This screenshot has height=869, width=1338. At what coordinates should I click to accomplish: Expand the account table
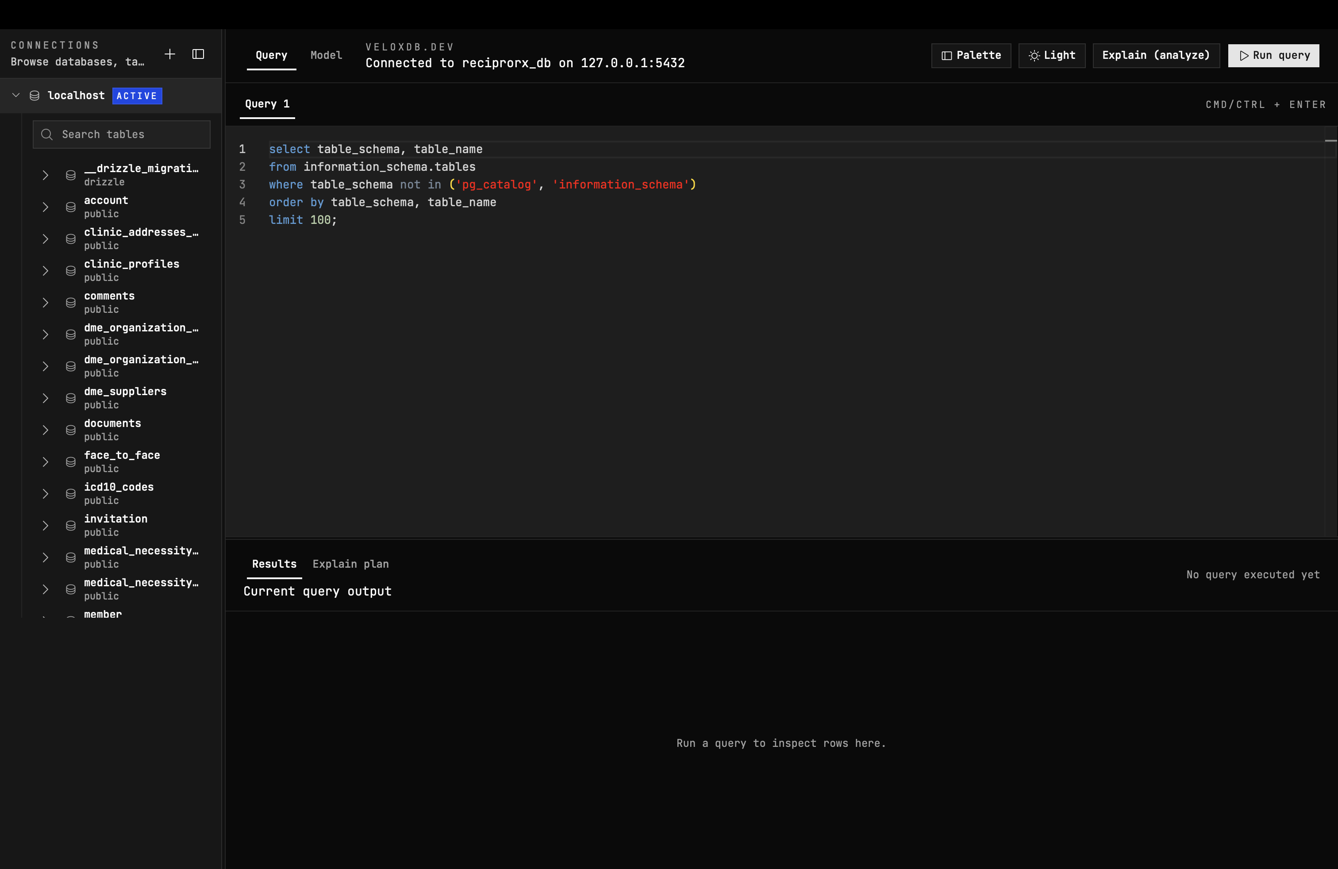(x=46, y=208)
